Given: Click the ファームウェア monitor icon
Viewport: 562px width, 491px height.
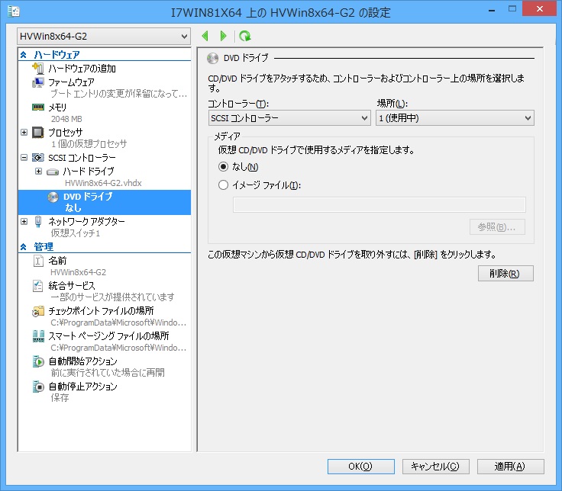Looking at the screenshot, I should [38, 82].
